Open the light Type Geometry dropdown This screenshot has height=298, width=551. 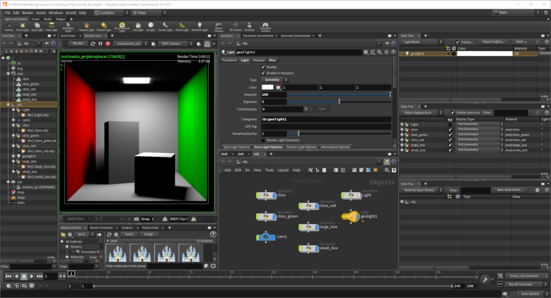point(274,80)
